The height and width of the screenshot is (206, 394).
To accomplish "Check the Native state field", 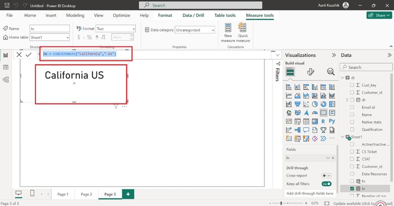I will (352, 122).
